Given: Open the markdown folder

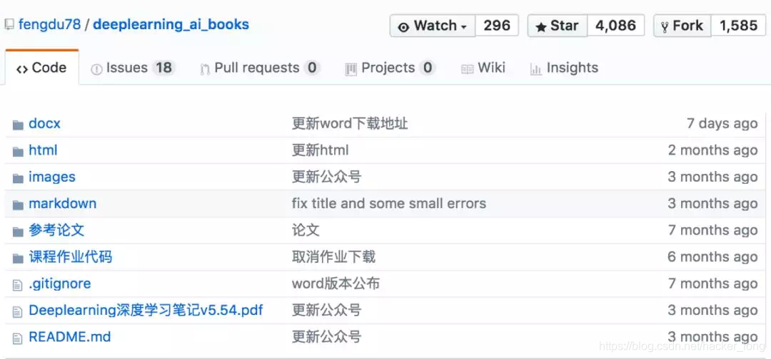Looking at the screenshot, I should tap(62, 204).
